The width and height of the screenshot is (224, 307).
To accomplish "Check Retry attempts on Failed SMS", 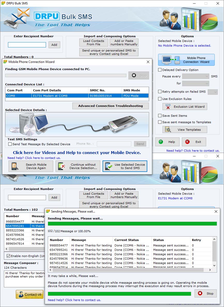I will (159, 92).
